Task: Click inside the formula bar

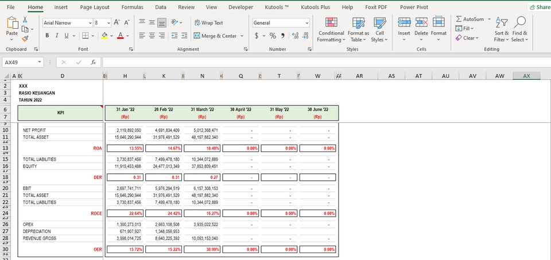Action: pos(326,62)
